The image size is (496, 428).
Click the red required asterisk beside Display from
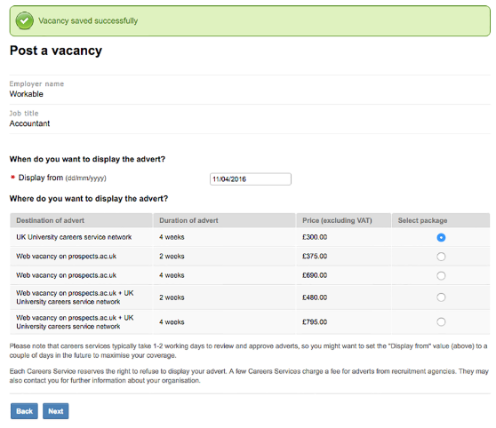[12, 177]
